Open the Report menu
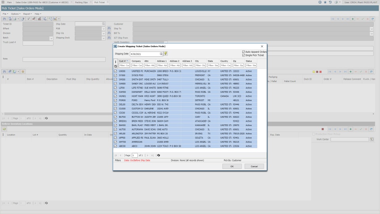This screenshot has width=380, height=214. (x=27, y=14)
